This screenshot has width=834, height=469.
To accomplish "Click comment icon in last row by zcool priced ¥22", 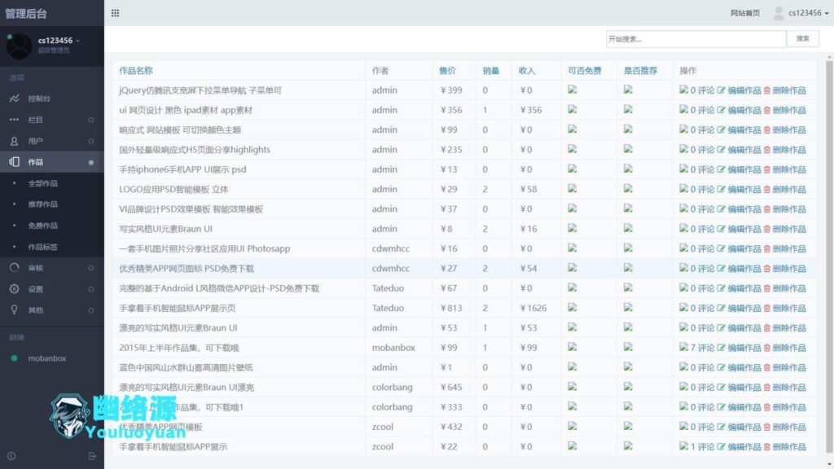I will pyautogui.click(x=683, y=446).
